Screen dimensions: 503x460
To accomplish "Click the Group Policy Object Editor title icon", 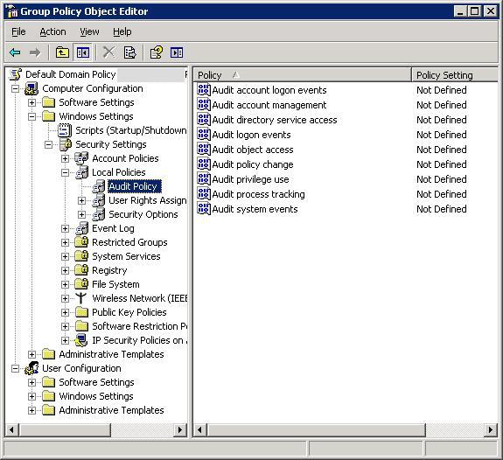I will (12, 11).
